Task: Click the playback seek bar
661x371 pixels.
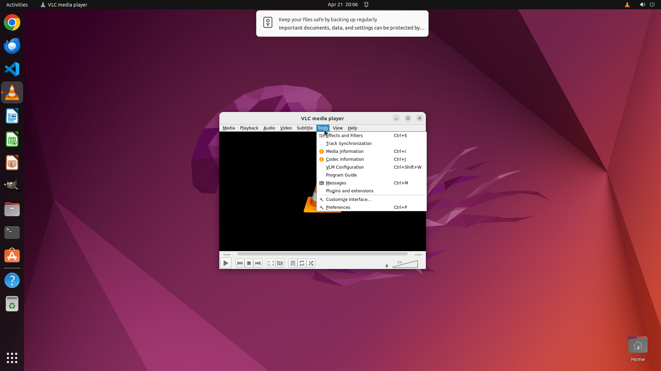Action: coord(322,254)
